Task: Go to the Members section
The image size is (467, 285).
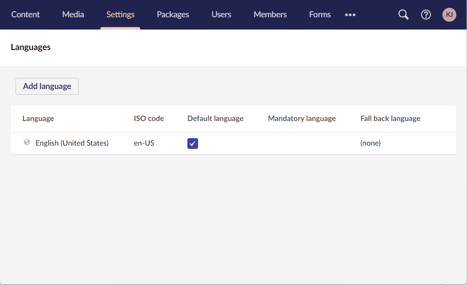Action: point(270,14)
